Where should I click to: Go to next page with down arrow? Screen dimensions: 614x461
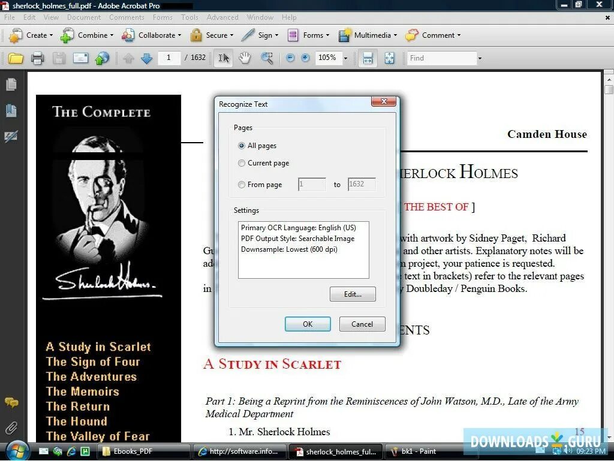146,58
